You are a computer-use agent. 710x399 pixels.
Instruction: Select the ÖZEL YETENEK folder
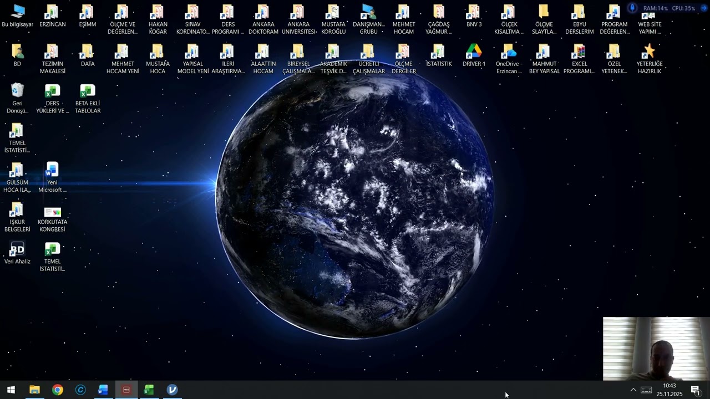pyautogui.click(x=615, y=59)
